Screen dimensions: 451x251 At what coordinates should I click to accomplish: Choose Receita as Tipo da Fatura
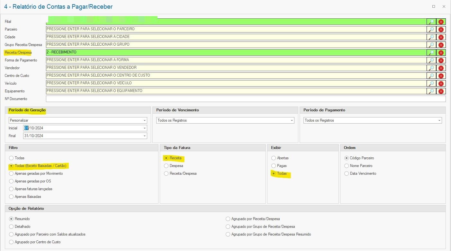[x=166, y=158]
